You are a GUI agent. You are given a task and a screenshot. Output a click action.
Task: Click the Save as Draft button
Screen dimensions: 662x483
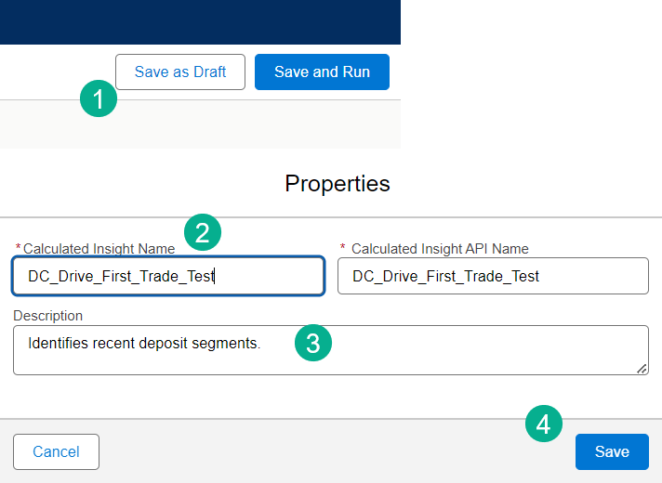[x=180, y=72]
